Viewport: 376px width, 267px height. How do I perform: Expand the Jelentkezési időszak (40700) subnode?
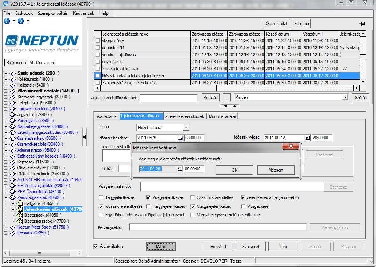click(13, 210)
